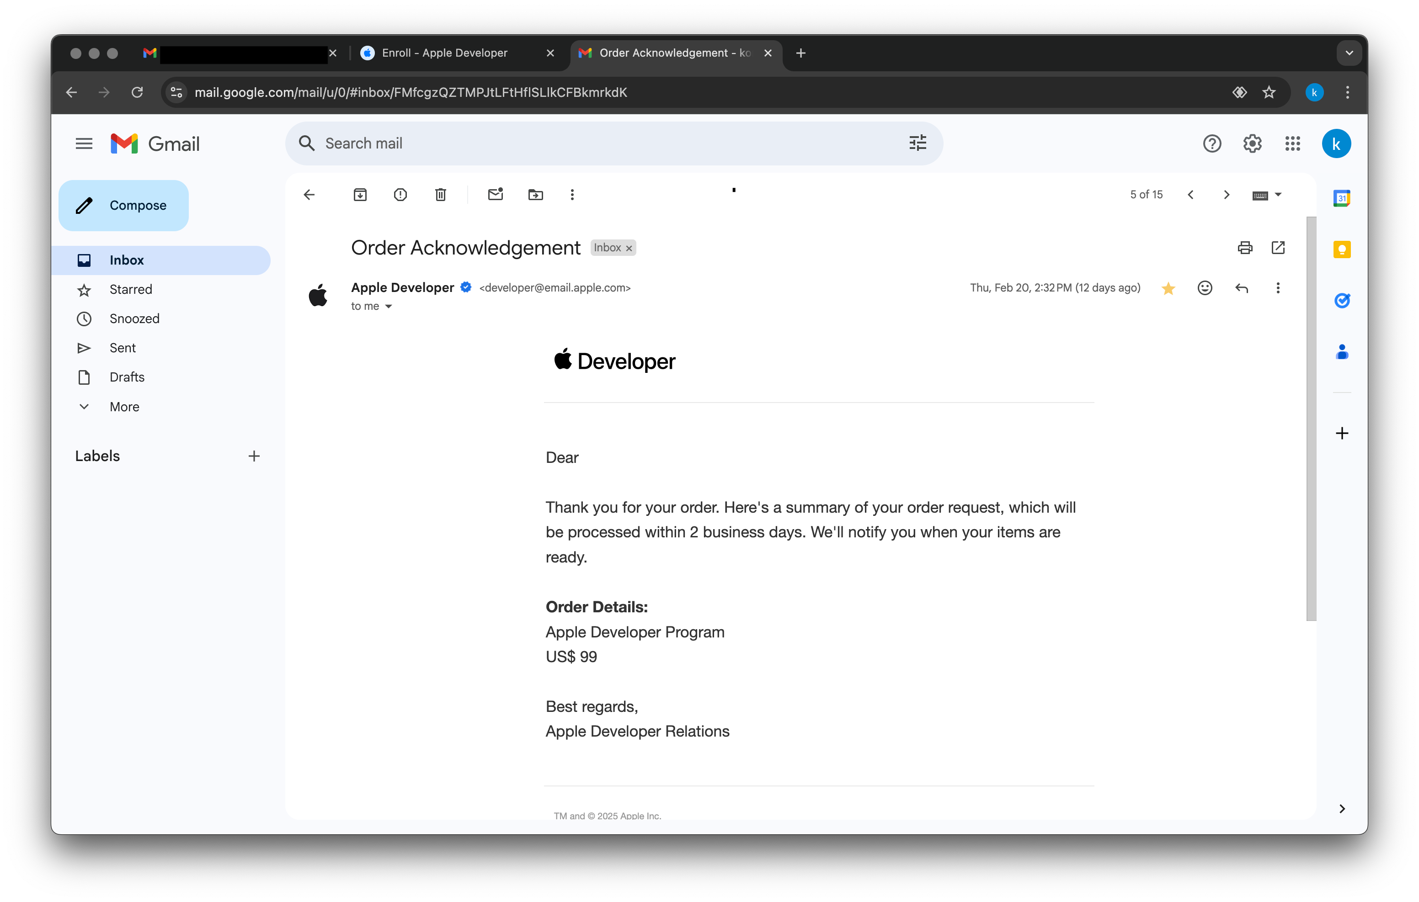This screenshot has height=902, width=1419.
Task: Open message more options menu
Action: click(x=1278, y=288)
